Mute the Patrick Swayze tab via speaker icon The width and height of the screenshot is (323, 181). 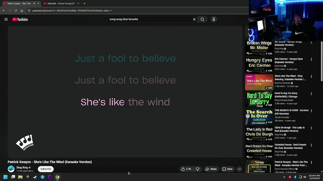34,4
